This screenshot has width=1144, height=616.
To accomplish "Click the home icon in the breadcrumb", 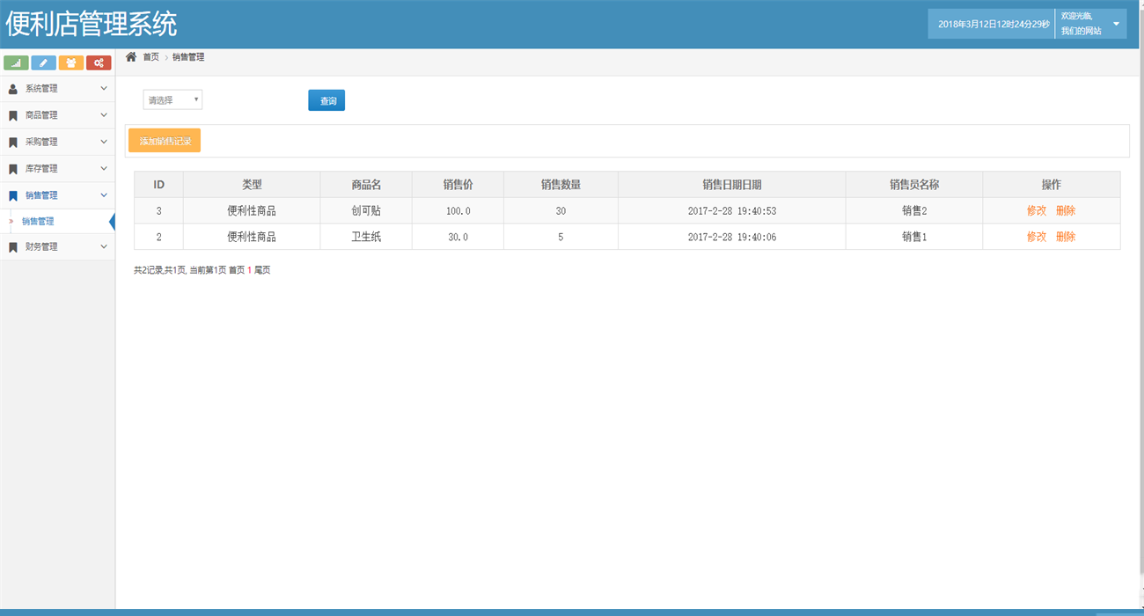I will point(131,56).
